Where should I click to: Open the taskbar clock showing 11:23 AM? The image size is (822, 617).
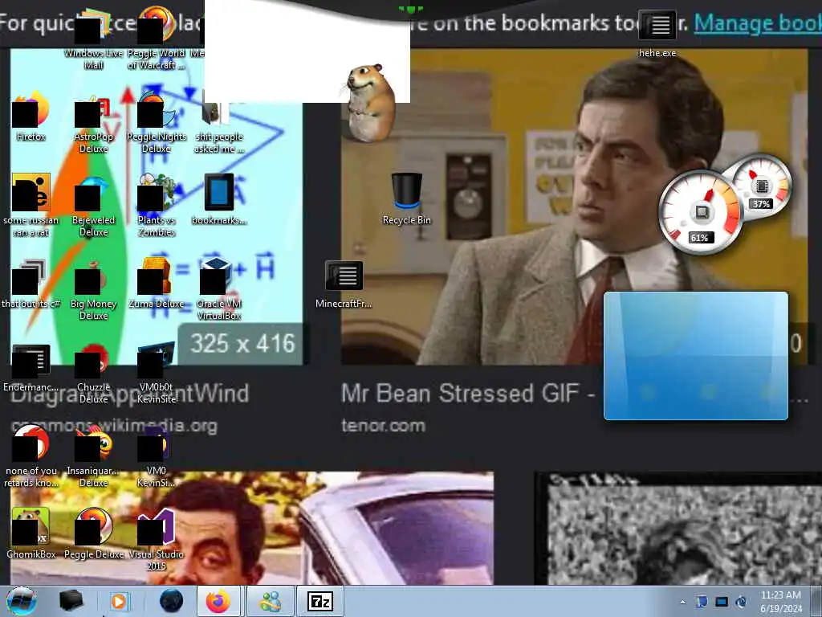click(x=780, y=602)
